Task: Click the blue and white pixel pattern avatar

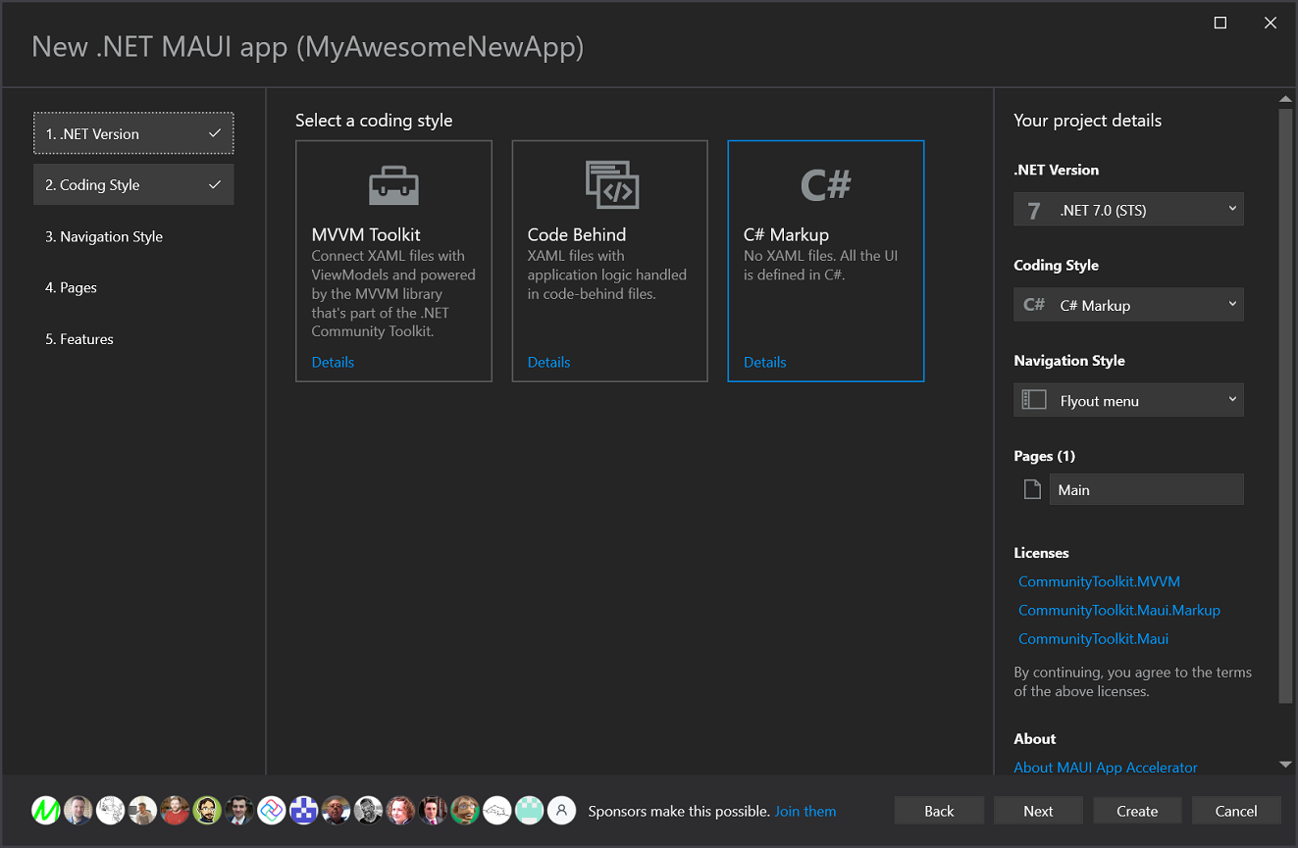Action: click(303, 810)
